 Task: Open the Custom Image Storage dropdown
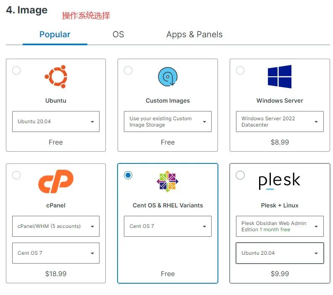tap(168, 122)
